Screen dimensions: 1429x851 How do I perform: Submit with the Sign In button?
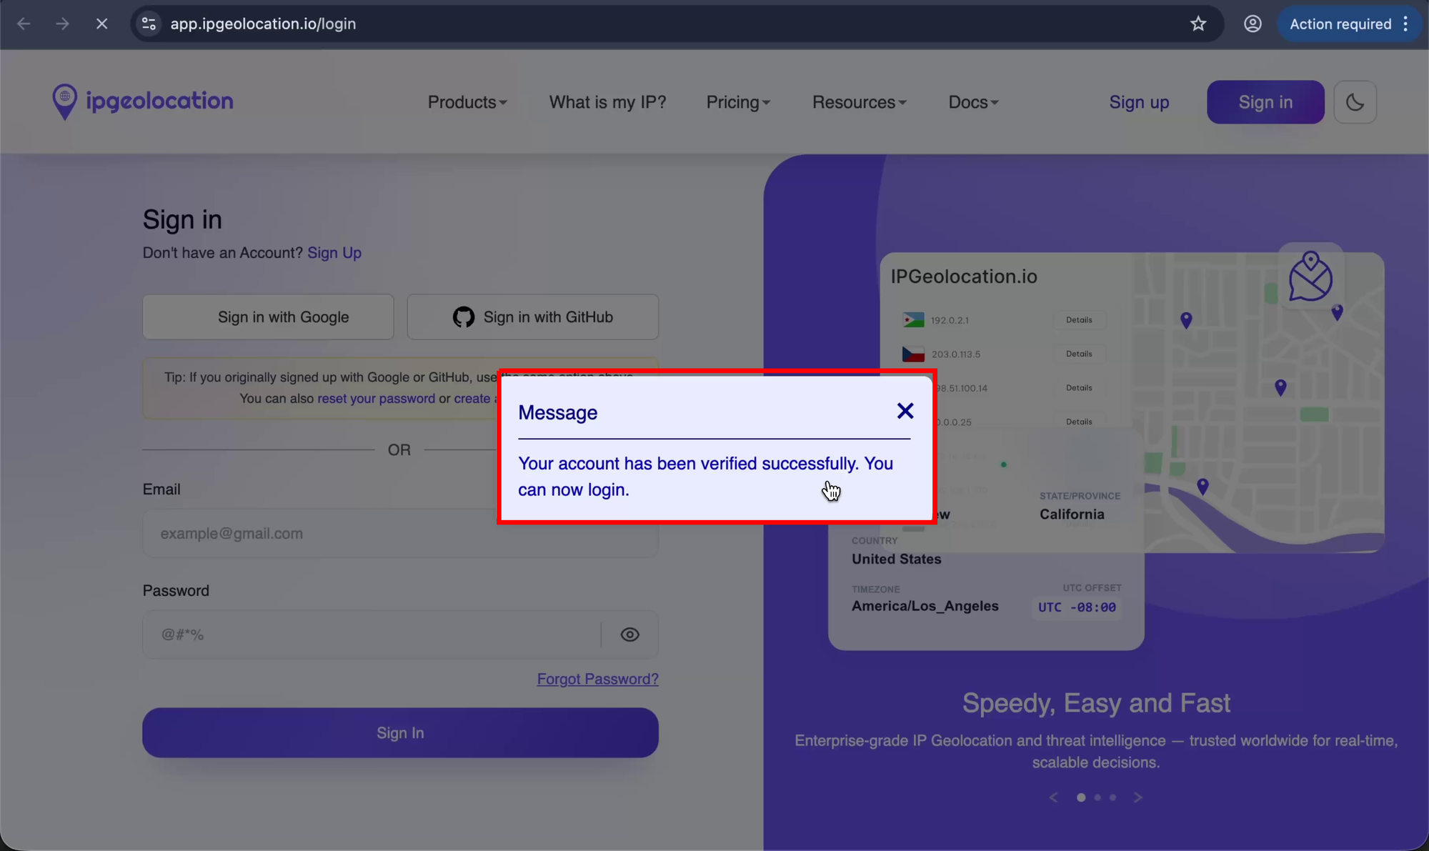click(x=400, y=732)
